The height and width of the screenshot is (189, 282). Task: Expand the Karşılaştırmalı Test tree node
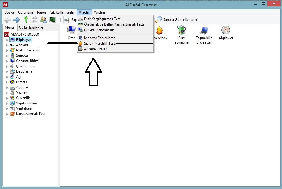click(7, 114)
